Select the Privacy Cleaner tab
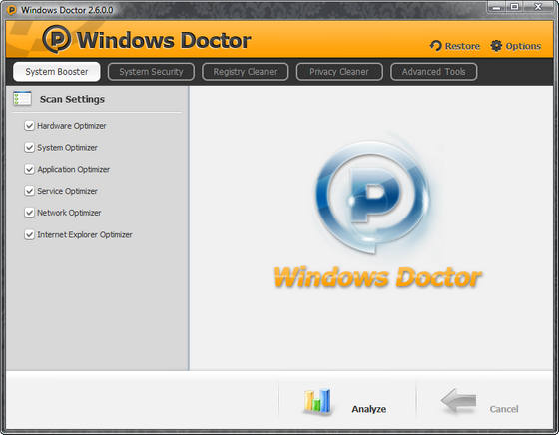The height and width of the screenshot is (435, 559). point(339,72)
